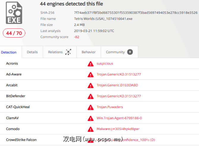Click the Relations graph icon
Screen dimensions: 199x146
pos(68,52)
